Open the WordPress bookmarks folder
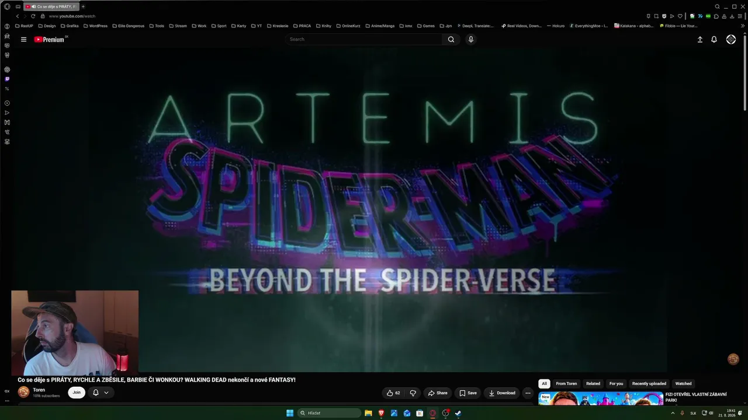 click(95, 26)
